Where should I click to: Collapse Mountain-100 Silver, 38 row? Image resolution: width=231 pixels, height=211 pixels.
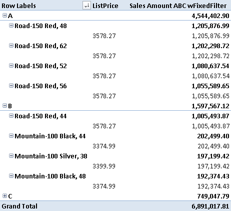point(11,156)
